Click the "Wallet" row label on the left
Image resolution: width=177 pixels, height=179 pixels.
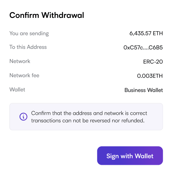(x=17, y=90)
